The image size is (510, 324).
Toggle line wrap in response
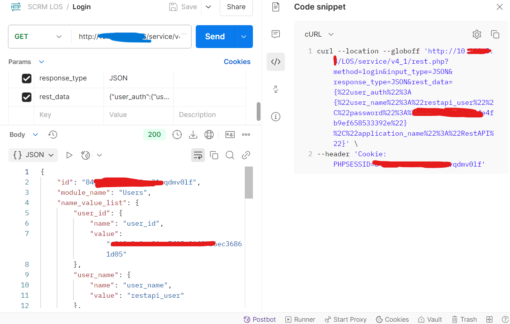pyautogui.click(x=198, y=155)
